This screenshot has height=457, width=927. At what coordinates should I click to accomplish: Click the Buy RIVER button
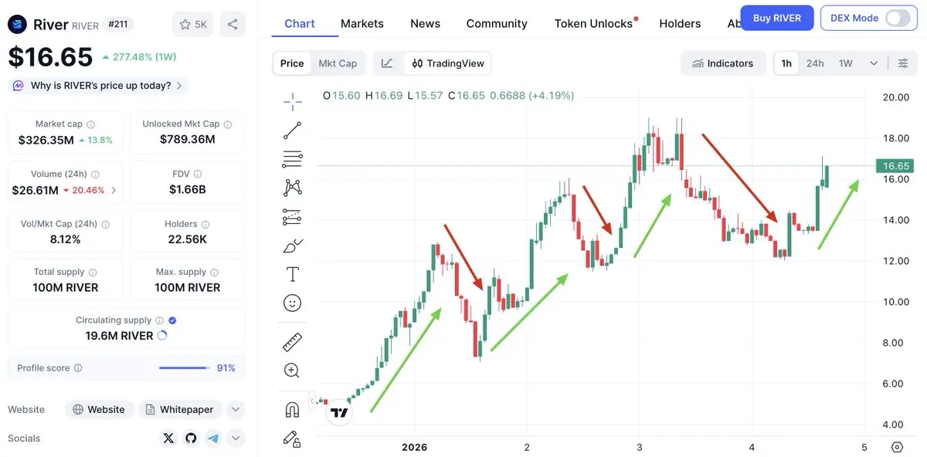tap(777, 18)
